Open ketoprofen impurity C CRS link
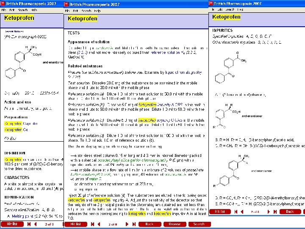The image size is (305, 229). tap(160, 120)
